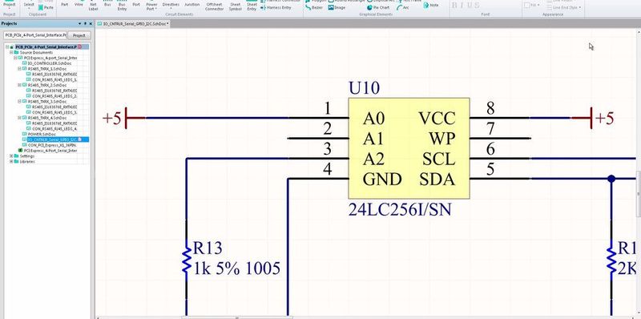Image resolution: width=641 pixels, height=319 pixels.
Task: Click the vertical scrollbar up arrow
Action: [639, 31]
